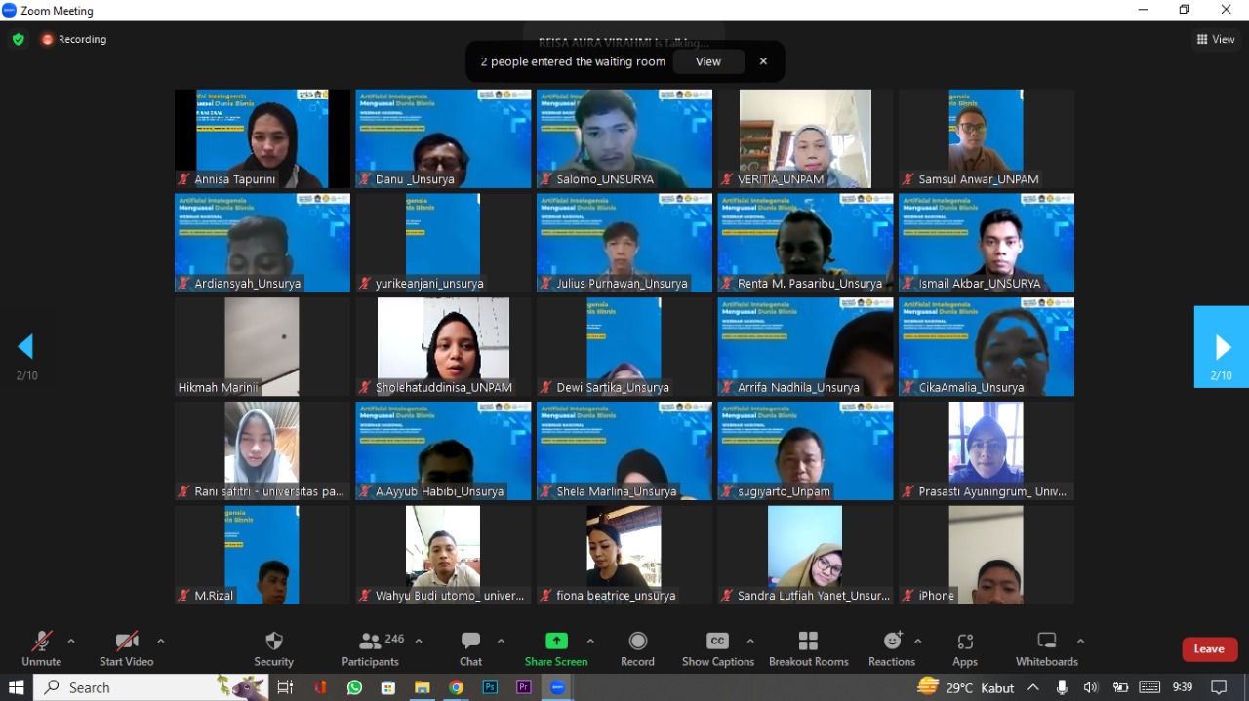
Task: Click the Record icon
Action: tap(638, 641)
